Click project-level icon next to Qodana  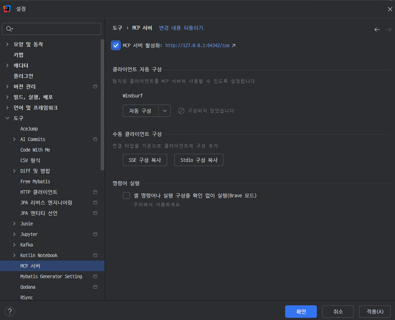pyautogui.click(x=95, y=287)
